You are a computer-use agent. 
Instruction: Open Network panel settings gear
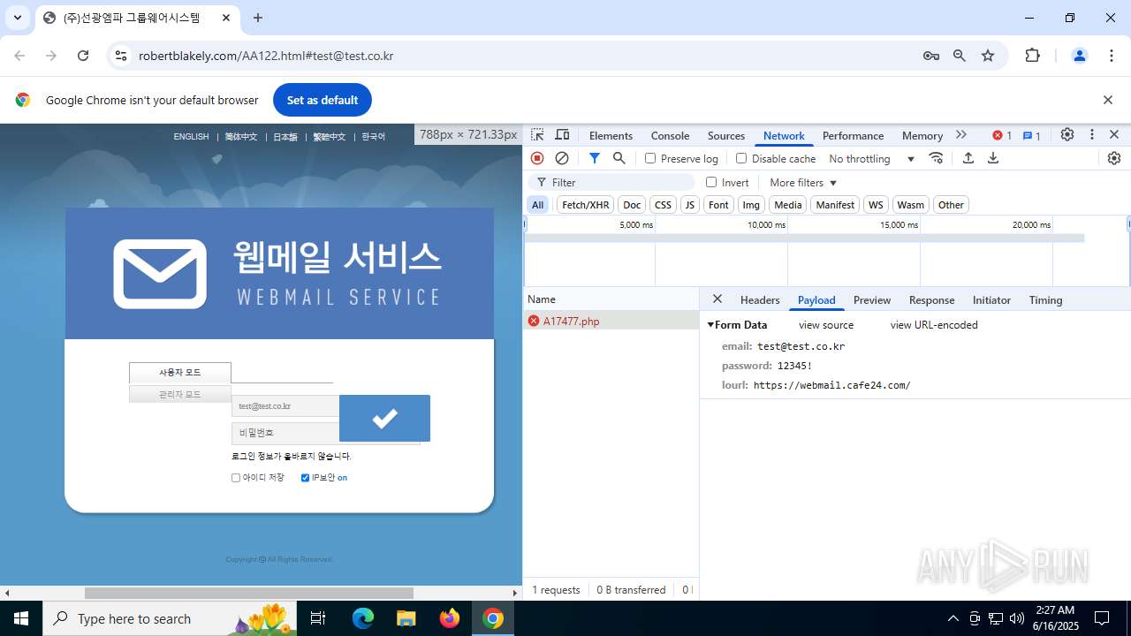pyautogui.click(x=1114, y=158)
